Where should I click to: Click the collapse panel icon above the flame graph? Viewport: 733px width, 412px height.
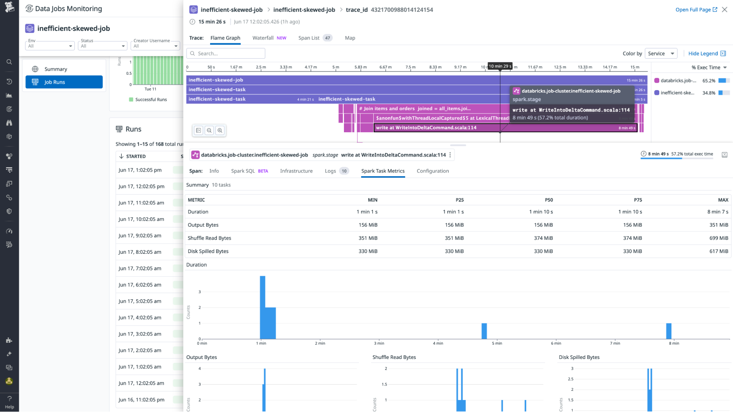tap(198, 130)
